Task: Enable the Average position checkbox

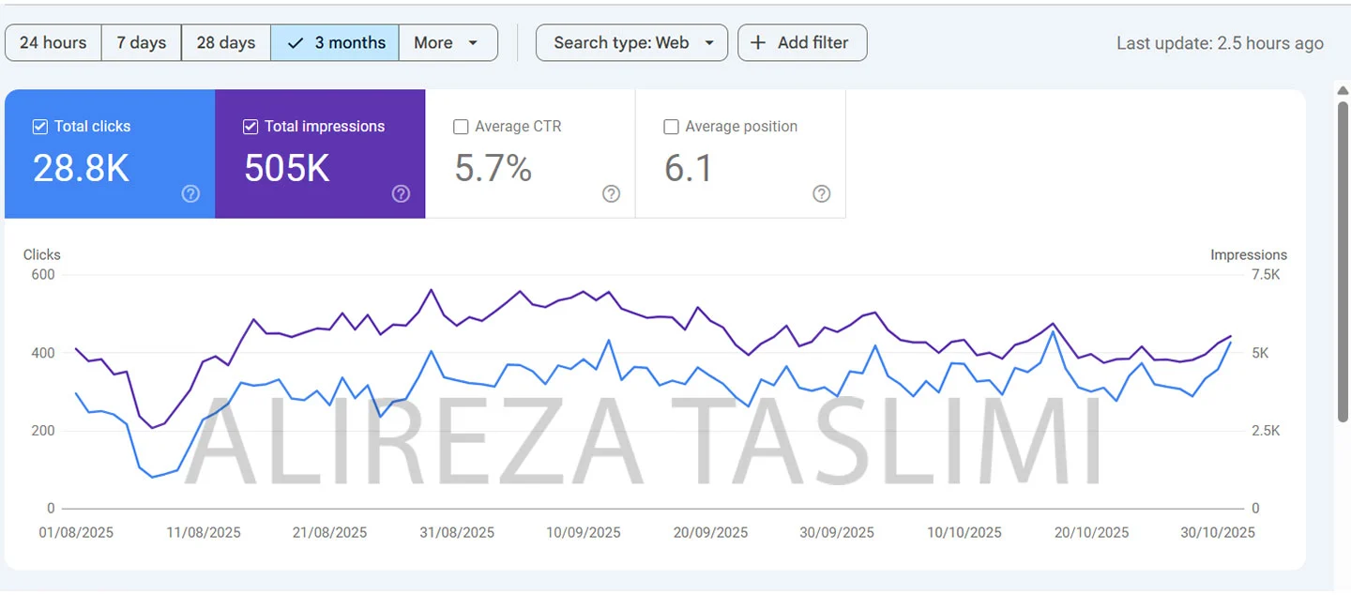Action: pos(671,127)
